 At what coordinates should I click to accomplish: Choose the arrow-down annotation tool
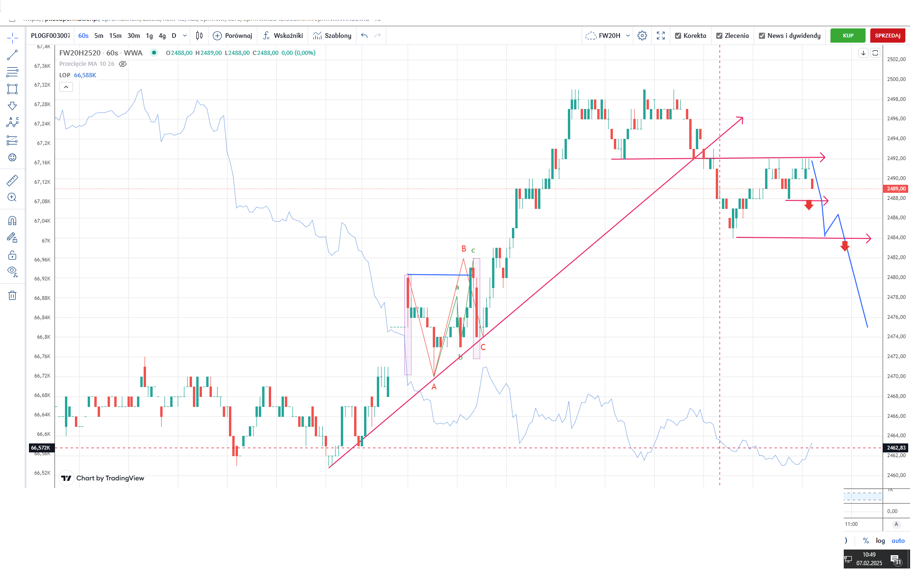12,106
